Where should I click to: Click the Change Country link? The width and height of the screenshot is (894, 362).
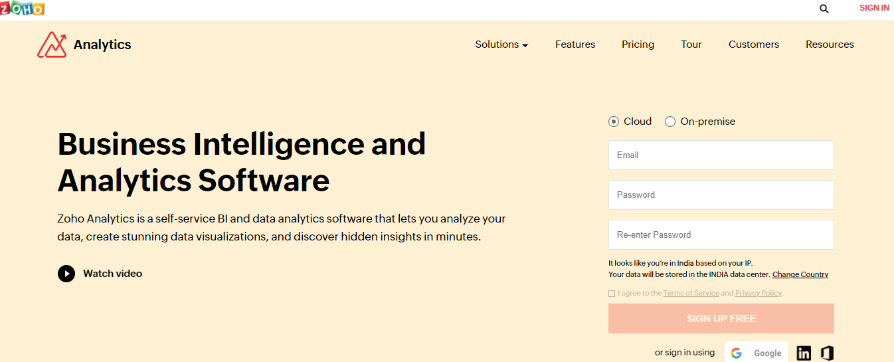pyautogui.click(x=800, y=274)
